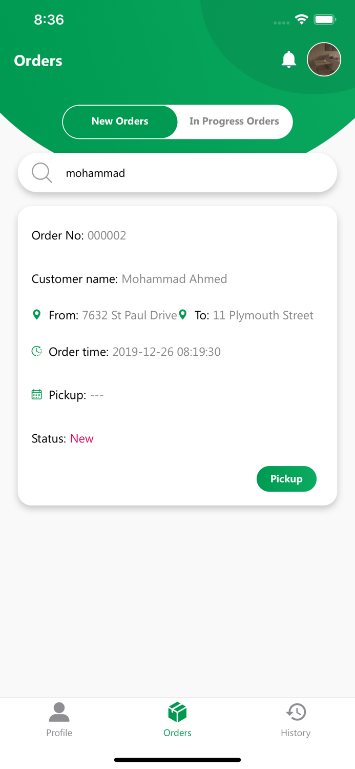Tap the To location pin icon
355x769 pixels.
coord(182,314)
